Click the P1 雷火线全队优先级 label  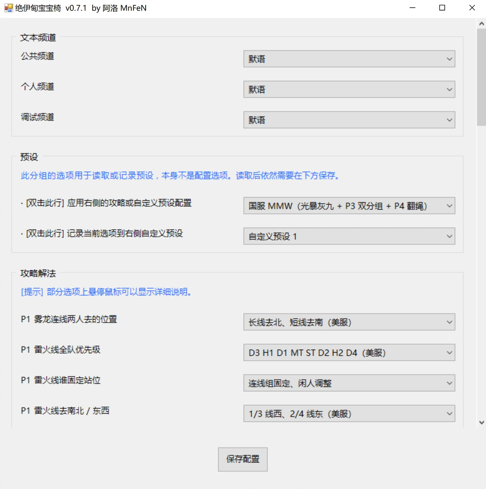click(x=60, y=350)
